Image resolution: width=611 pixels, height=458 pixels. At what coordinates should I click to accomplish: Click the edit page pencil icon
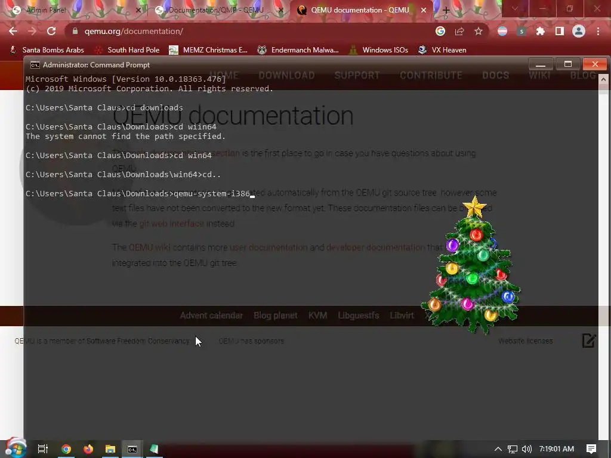tap(589, 341)
